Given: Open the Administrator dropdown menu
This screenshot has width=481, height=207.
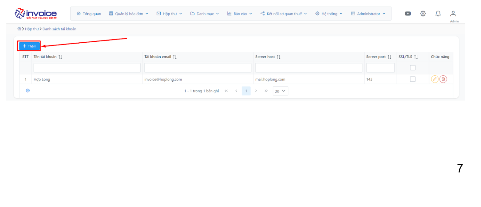Looking at the screenshot, I should click(368, 14).
